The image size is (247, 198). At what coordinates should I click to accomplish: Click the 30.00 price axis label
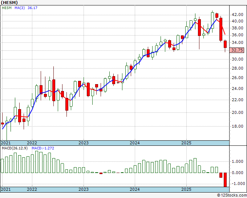[238, 59]
